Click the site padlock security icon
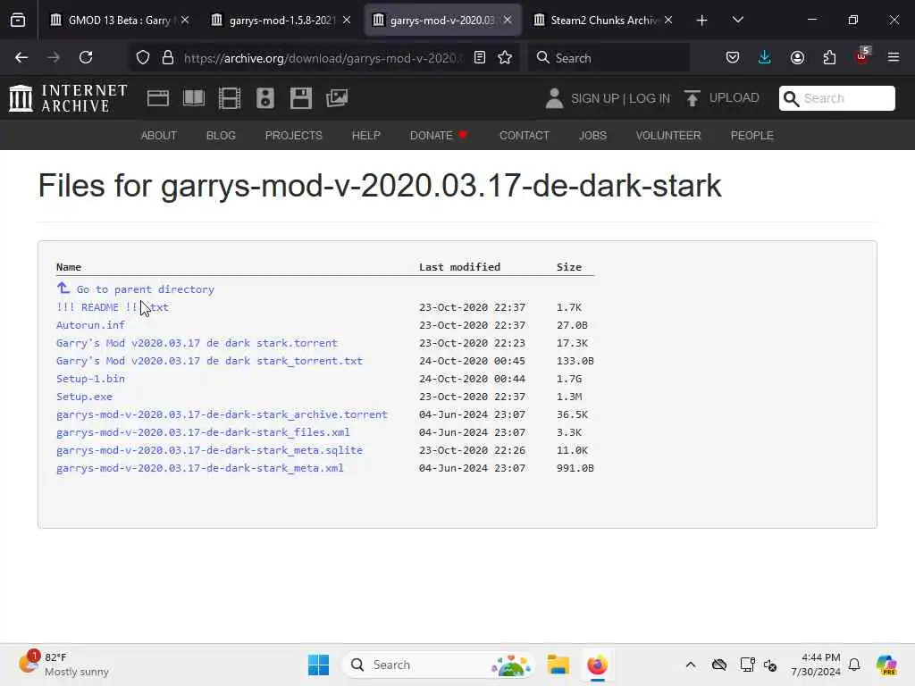Viewport: 915px width, 686px height. click(x=168, y=57)
